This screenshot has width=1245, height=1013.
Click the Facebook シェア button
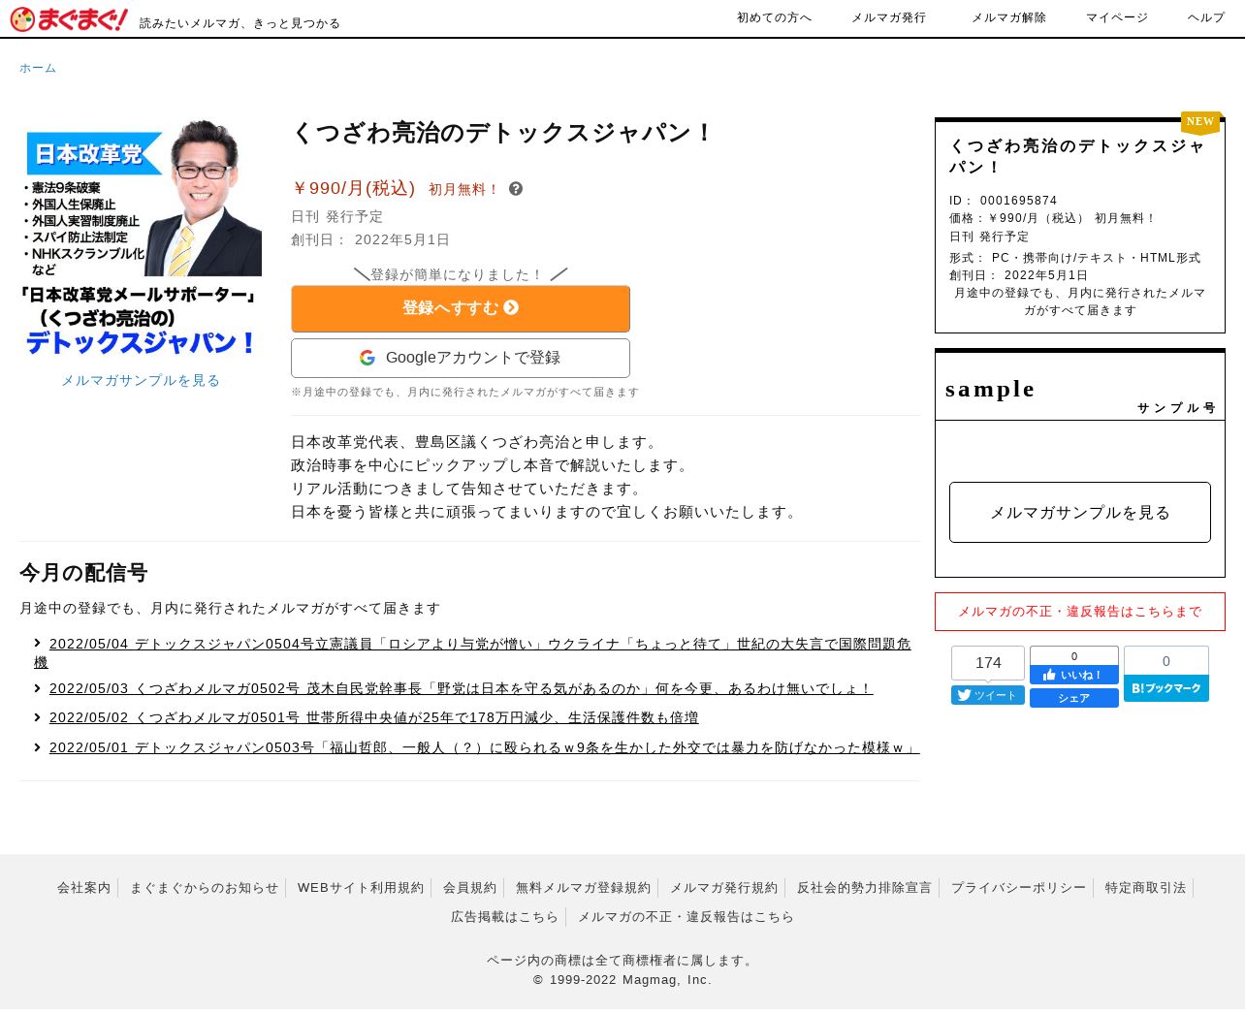pyautogui.click(x=1074, y=698)
